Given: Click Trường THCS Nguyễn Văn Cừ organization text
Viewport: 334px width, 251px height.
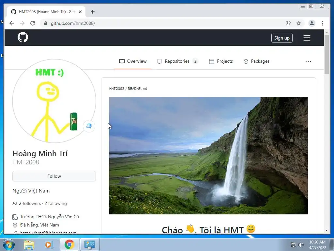Looking at the screenshot, I should point(50,217).
